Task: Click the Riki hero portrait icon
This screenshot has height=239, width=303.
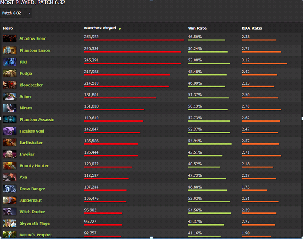Action: (10, 62)
